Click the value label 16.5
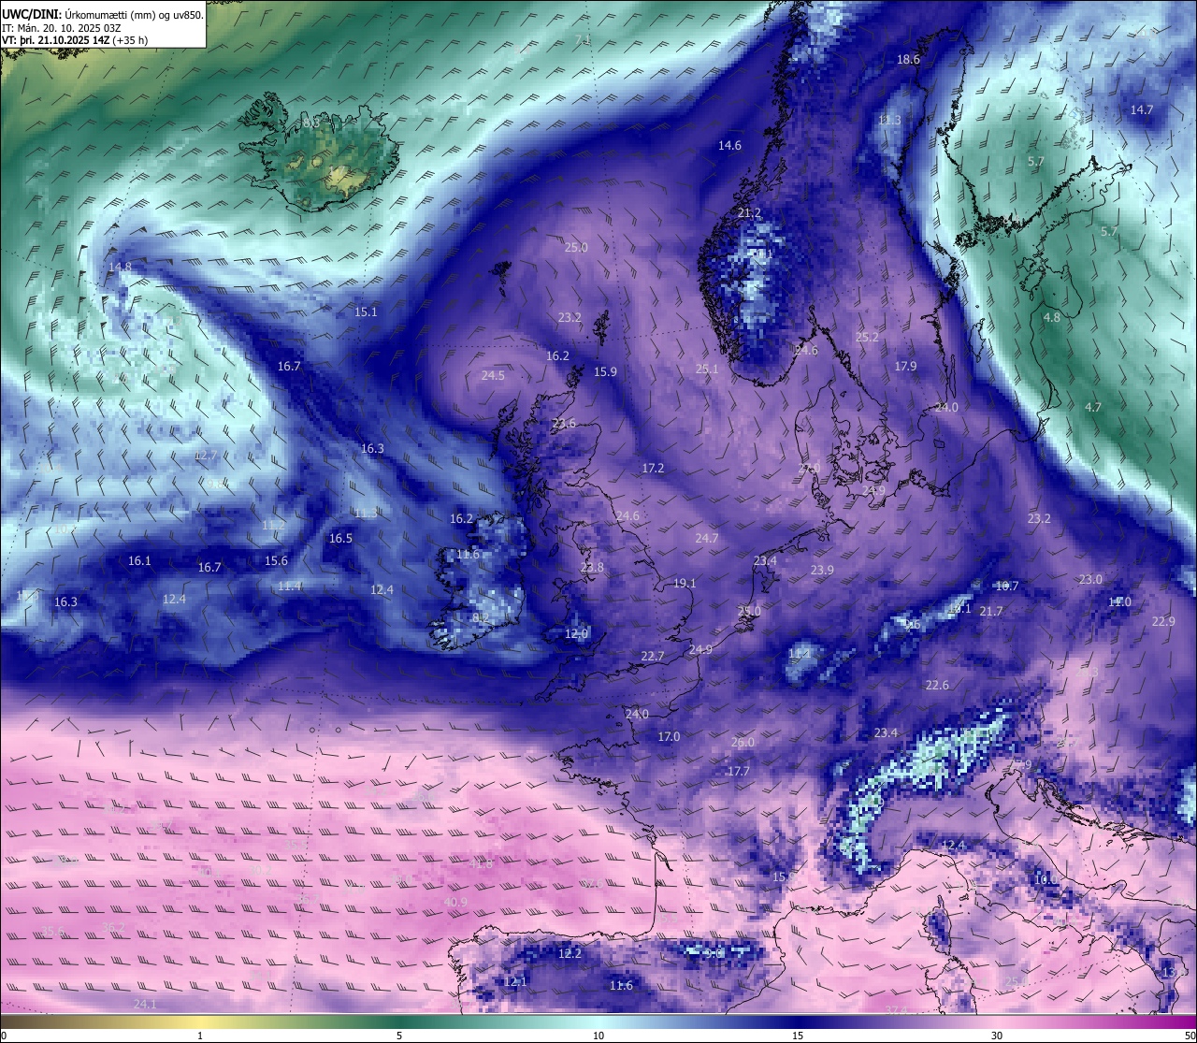Image resolution: width=1197 pixels, height=1043 pixels. pos(340,539)
